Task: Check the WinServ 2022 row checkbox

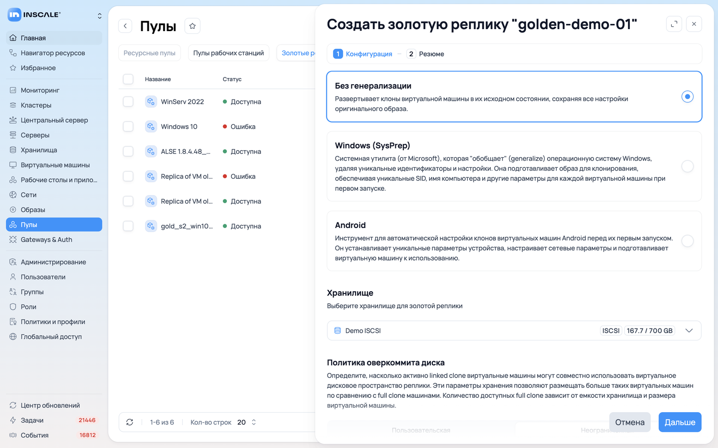Action: 128,101
